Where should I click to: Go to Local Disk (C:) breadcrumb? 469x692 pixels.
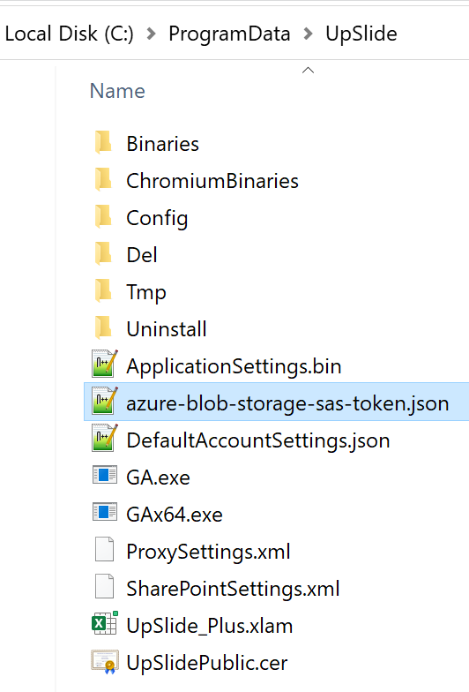(x=69, y=34)
